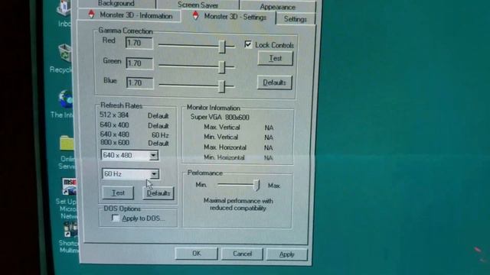
Task: Toggle the Lock Controls checkbox
Action: tap(248, 44)
